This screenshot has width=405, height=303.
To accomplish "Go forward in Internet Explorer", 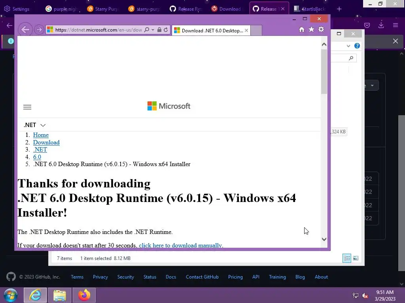I will tap(39, 30).
